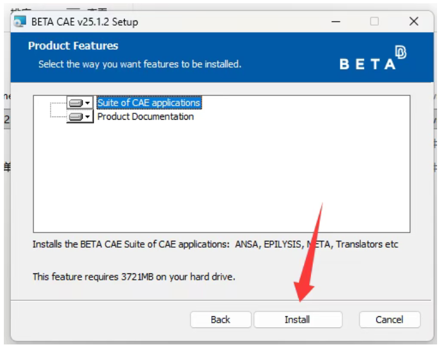Click the setup installer title bar icon
The width and height of the screenshot is (439, 347).
coord(20,22)
